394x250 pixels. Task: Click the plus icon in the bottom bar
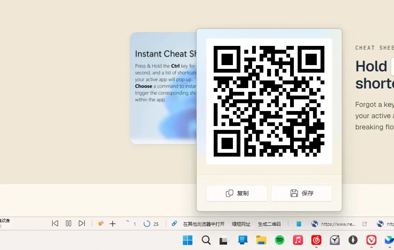(x=113, y=224)
